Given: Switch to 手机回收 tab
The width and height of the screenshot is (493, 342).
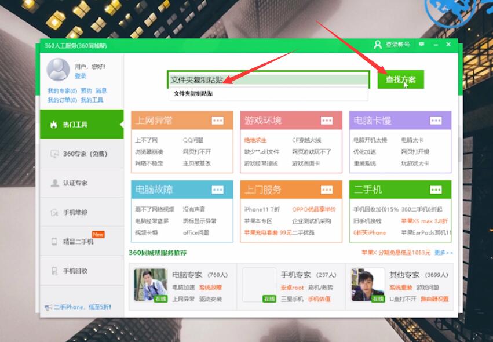Looking at the screenshot, I should pos(82,271).
